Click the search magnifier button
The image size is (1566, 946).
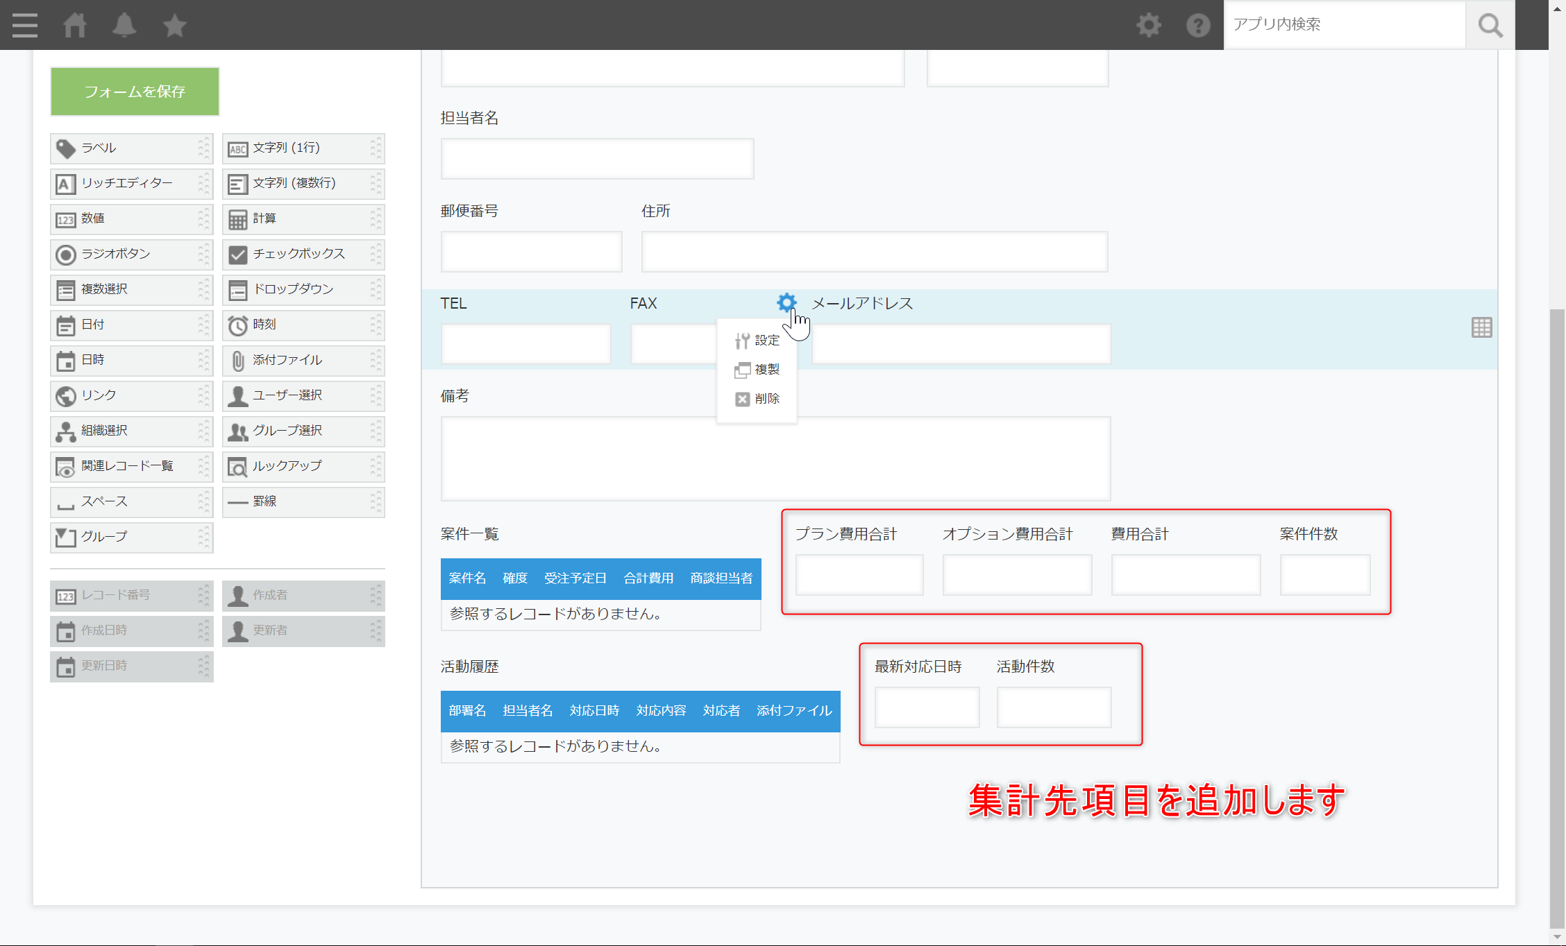tap(1490, 25)
